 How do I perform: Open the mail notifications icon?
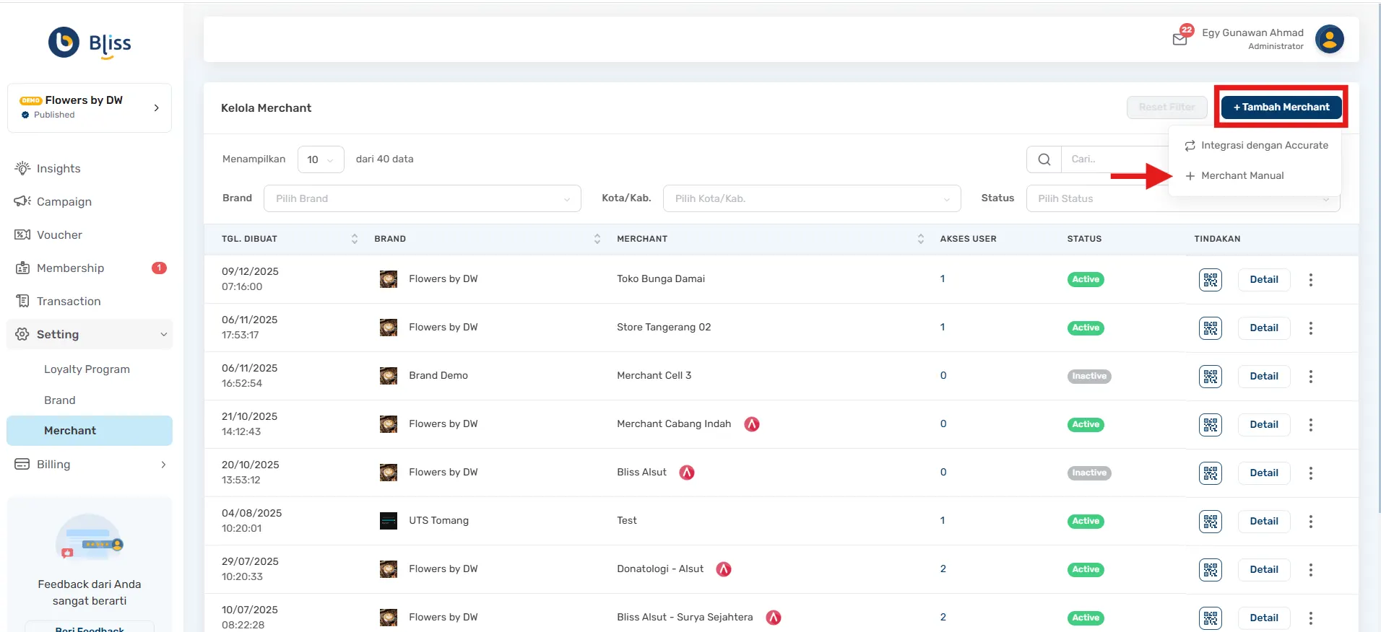(1180, 39)
